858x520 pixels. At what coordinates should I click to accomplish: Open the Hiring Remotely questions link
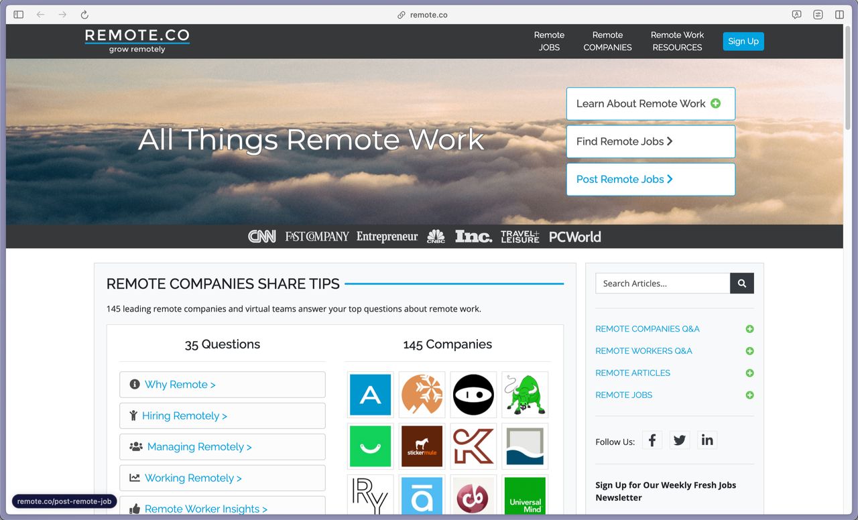pos(184,416)
